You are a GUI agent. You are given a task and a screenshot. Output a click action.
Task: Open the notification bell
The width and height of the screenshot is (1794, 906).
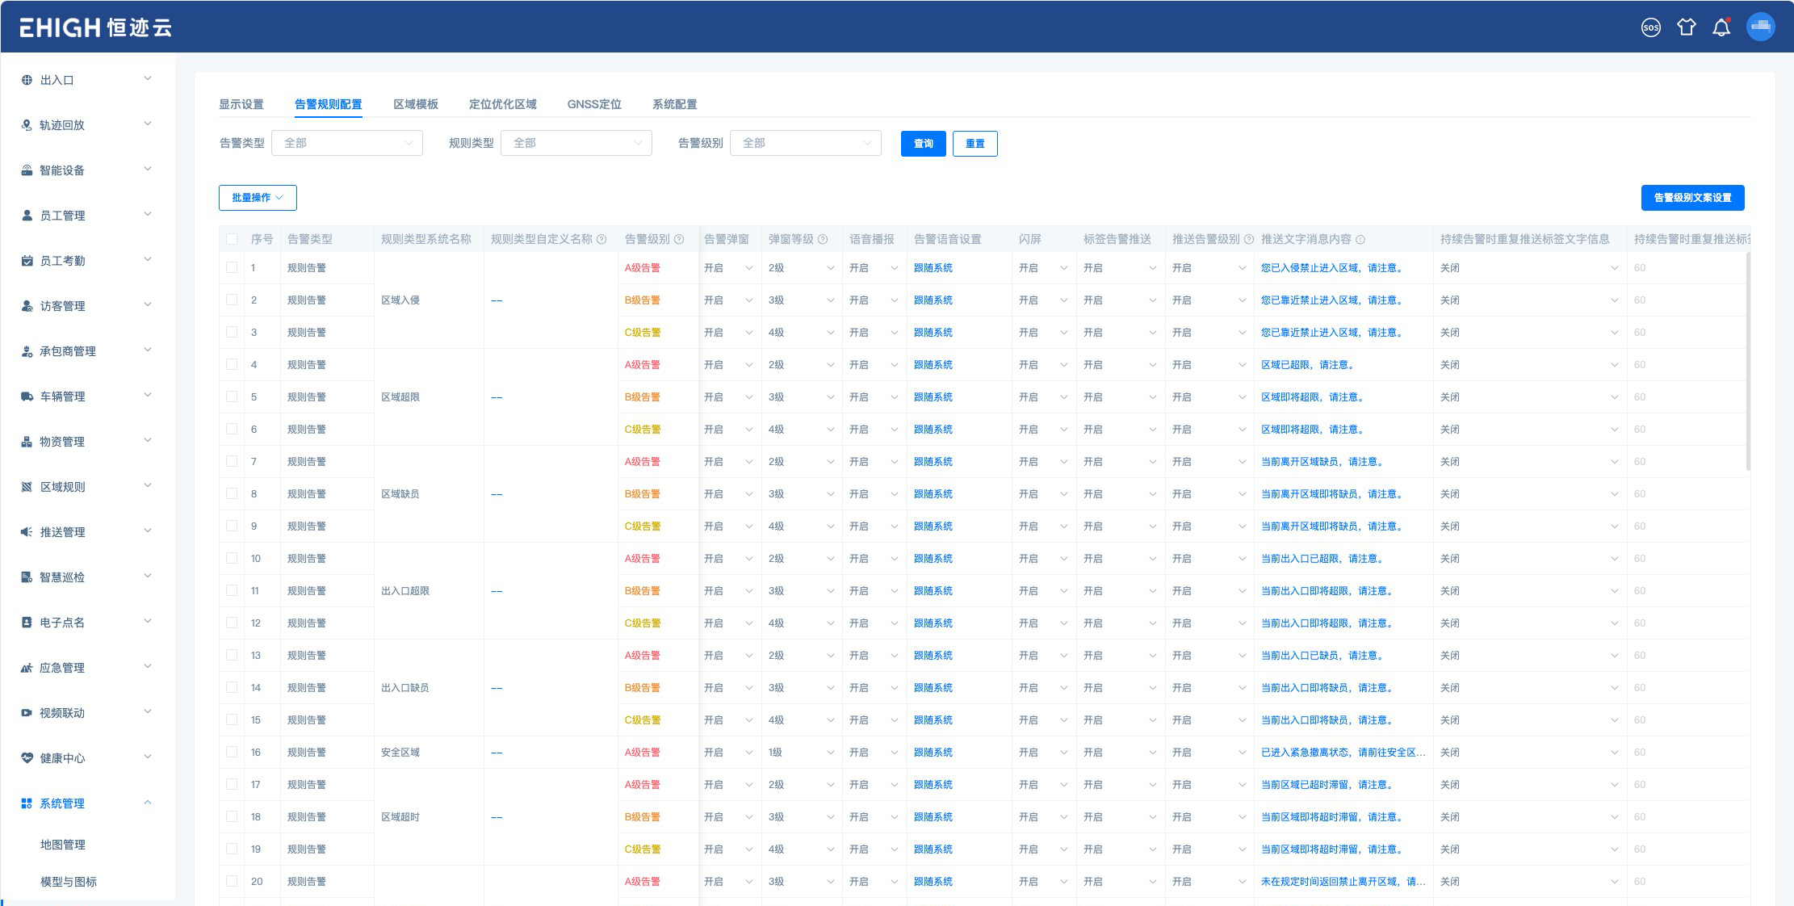(x=1721, y=27)
